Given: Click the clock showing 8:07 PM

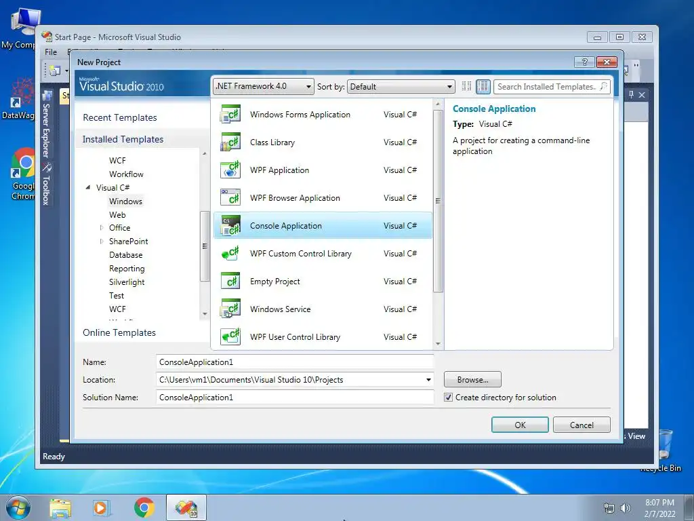Looking at the screenshot, I should pos(659,503).
